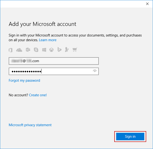Focus the email address field
This screenshot has height=149, width=153.
[54, 61]
